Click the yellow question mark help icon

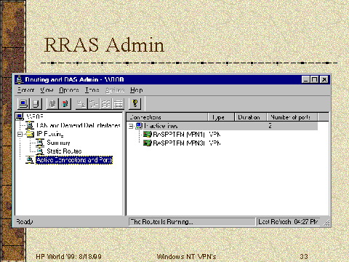click(135, 103)
